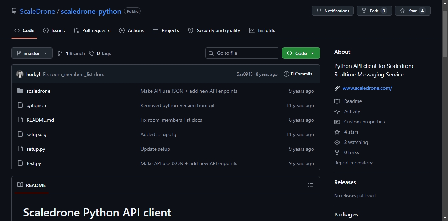Expand the green Code dropdown button
Image resolution: width=448 pixels, height=221 pixels.
click(301, 53)
